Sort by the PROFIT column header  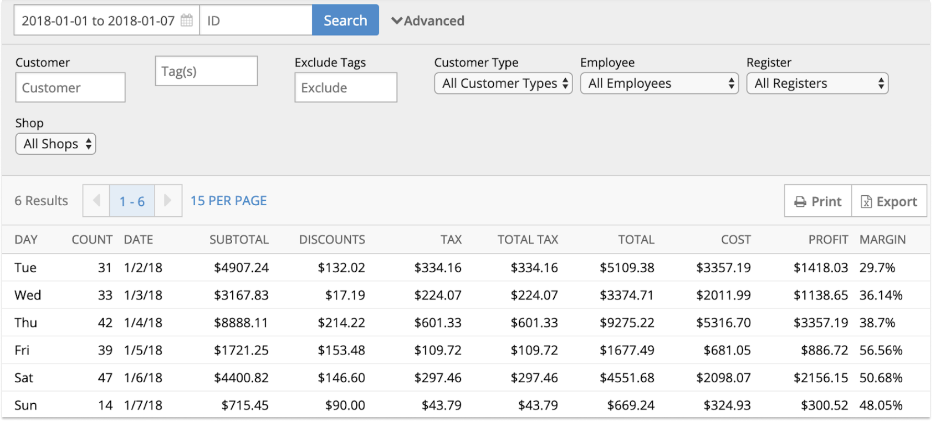[x=828, y=240]
